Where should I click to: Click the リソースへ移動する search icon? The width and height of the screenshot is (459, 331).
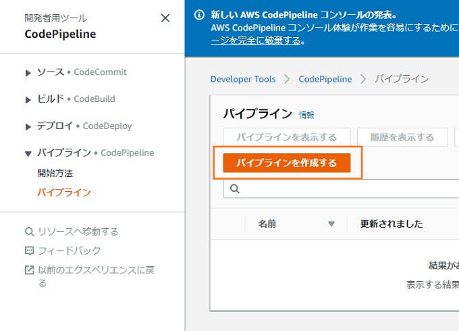(29, 232)
